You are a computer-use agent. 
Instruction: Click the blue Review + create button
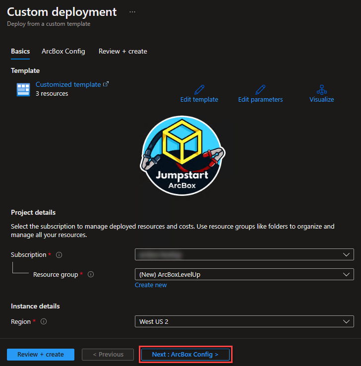point(41,354)
